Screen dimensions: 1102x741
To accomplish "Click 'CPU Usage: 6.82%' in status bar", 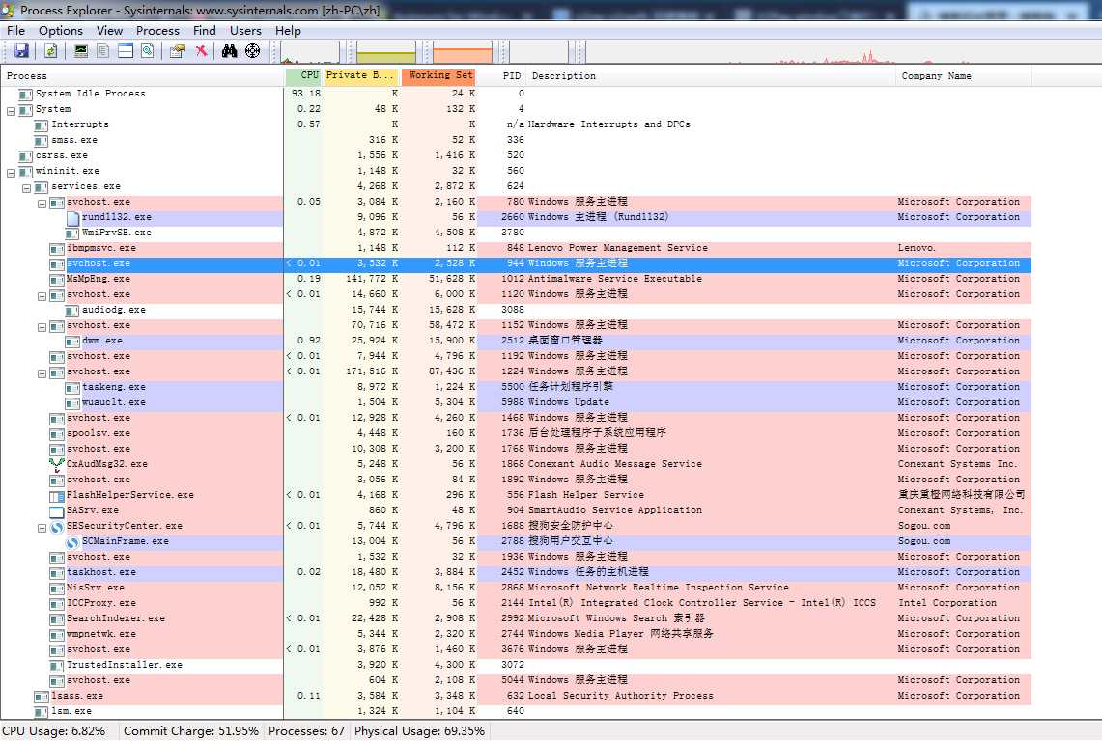I will pyautogui.click(x=54, y=731).
